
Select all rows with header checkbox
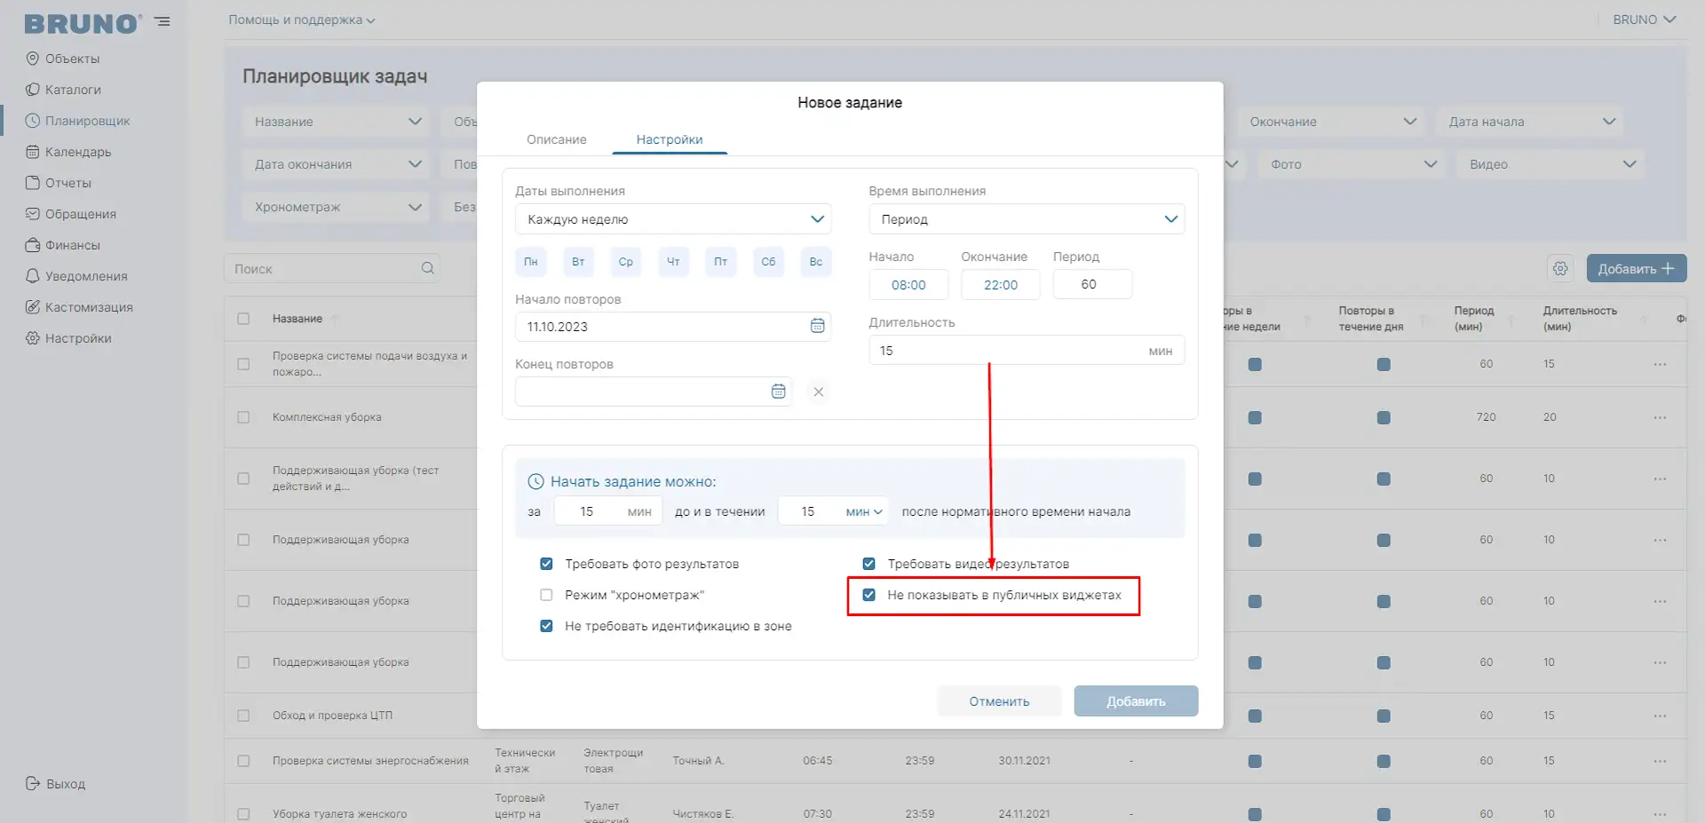click(243, 319)
